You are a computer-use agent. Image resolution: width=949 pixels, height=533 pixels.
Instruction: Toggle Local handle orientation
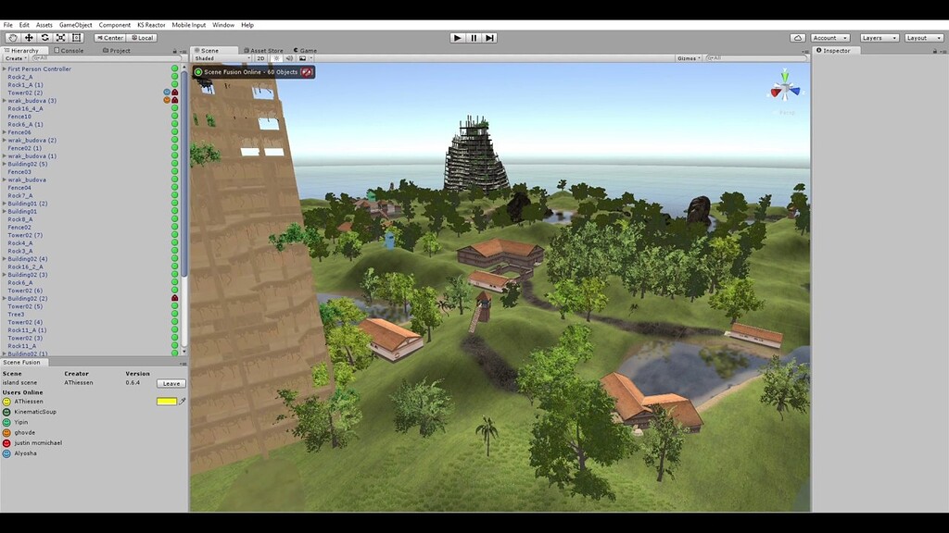coord(142,37)
